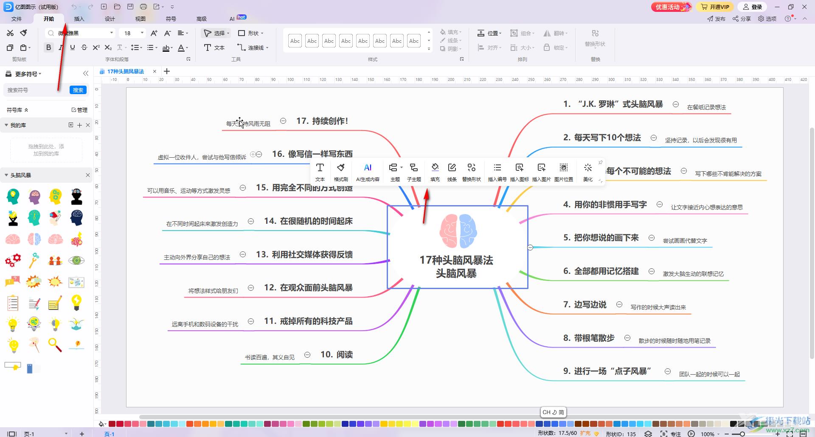Click the Save icon in title bar

[130, 7]
